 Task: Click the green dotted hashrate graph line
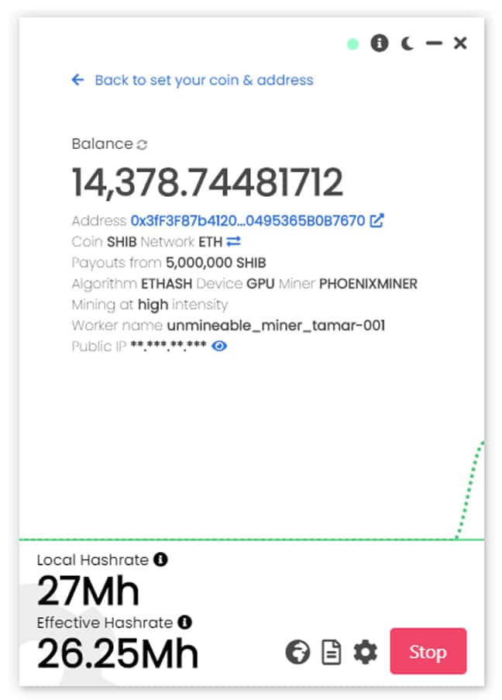click(x=469, y=488)
